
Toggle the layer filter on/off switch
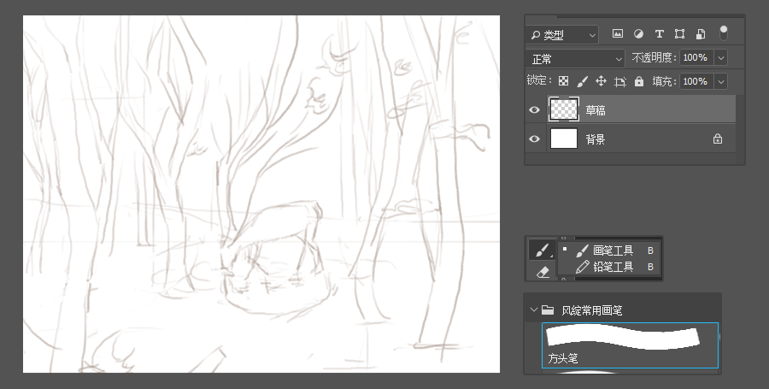pos(724,32)
